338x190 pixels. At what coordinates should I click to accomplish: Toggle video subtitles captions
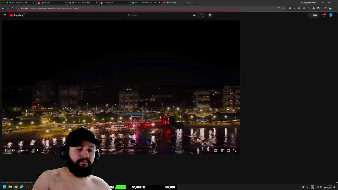(215, 150)
